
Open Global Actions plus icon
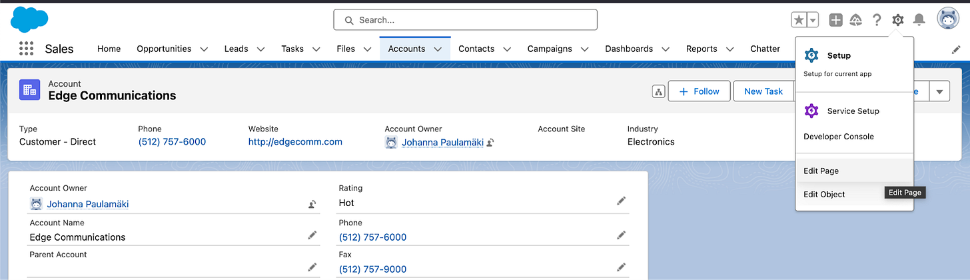835,20
